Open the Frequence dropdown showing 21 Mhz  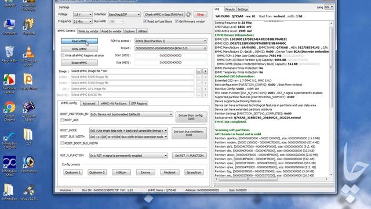point(82,21)
